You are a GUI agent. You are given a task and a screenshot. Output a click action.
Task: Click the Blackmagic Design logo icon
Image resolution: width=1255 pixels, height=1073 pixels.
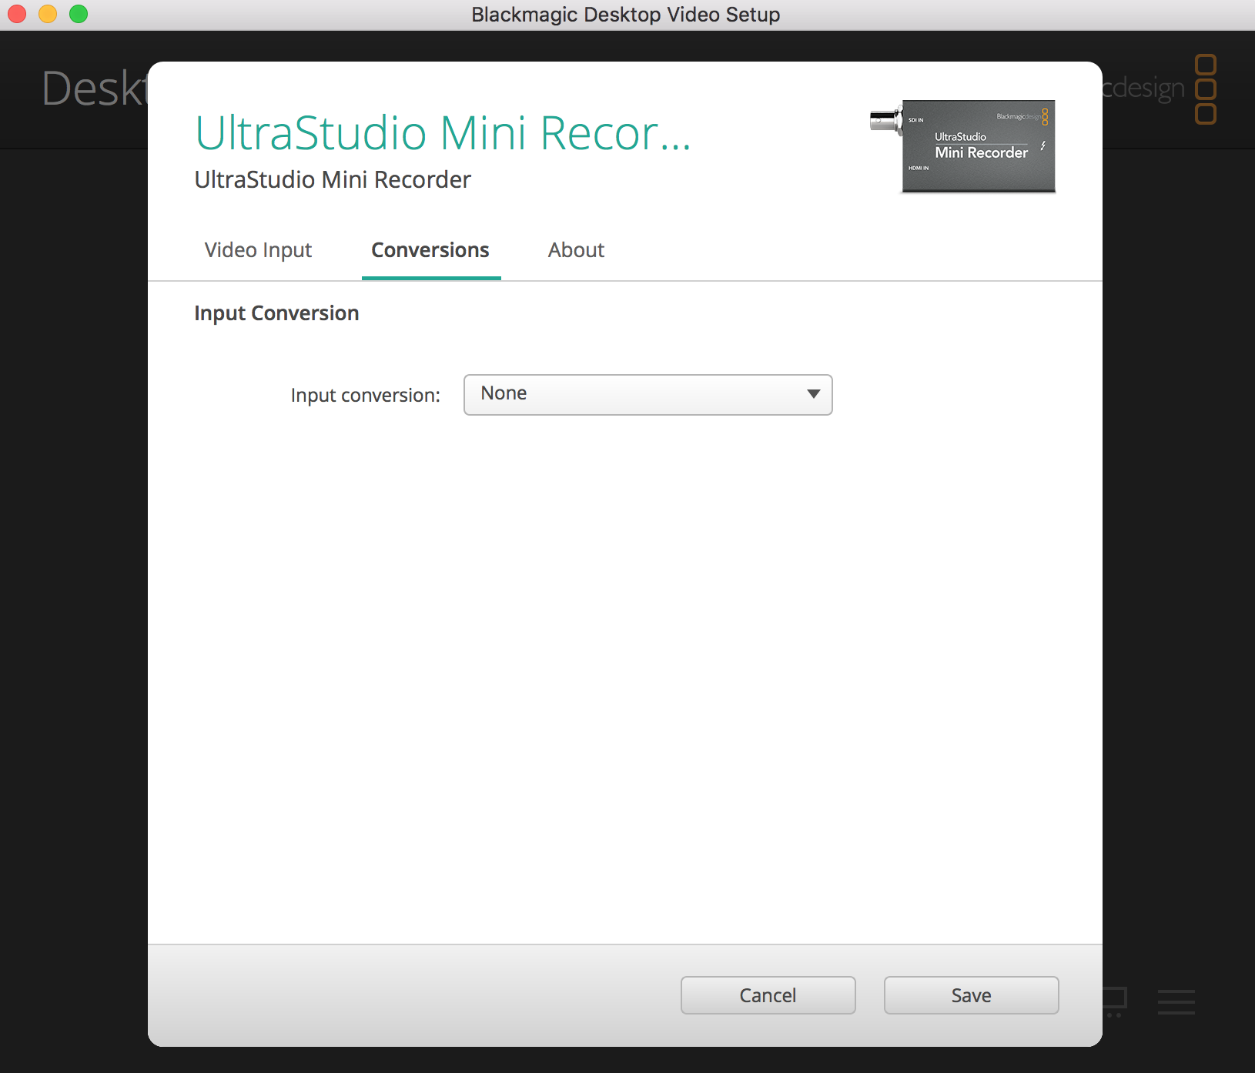click(x=1205, y=89)
